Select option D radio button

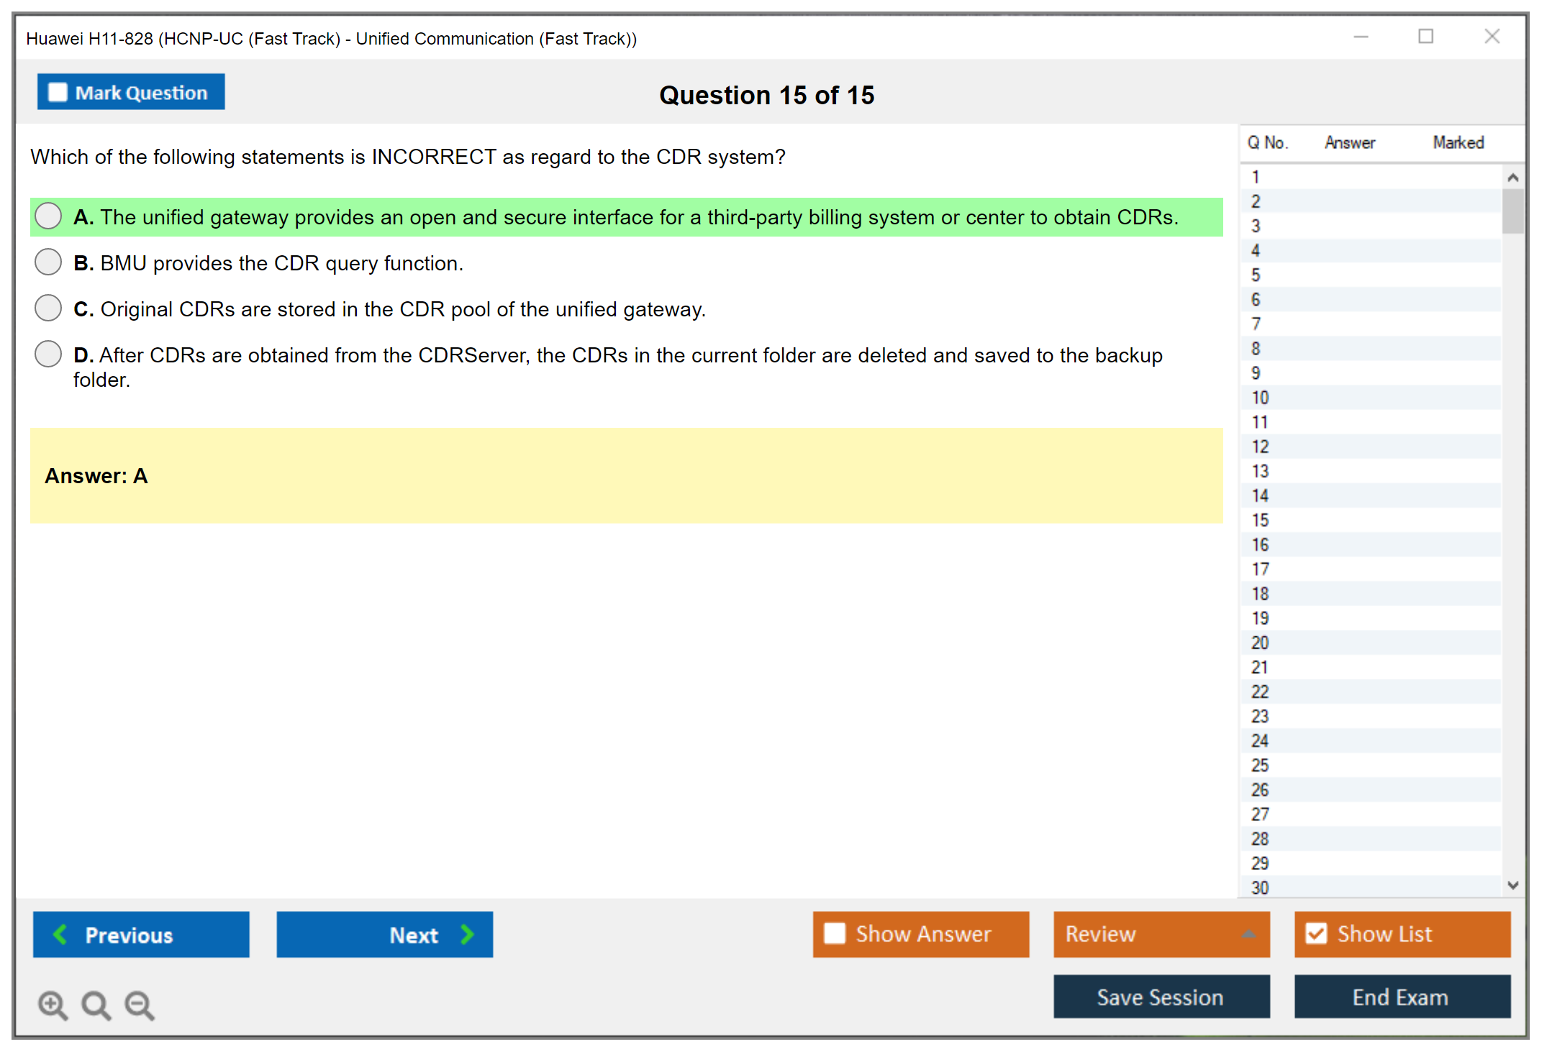pyautogui.click(x=48, y=354)
